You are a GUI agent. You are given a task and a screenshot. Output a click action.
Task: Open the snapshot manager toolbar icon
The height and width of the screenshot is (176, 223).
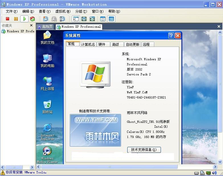coord(62,19)
